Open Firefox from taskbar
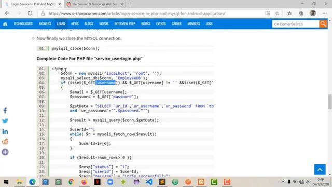332x187 pixels. tap(84, 182)
